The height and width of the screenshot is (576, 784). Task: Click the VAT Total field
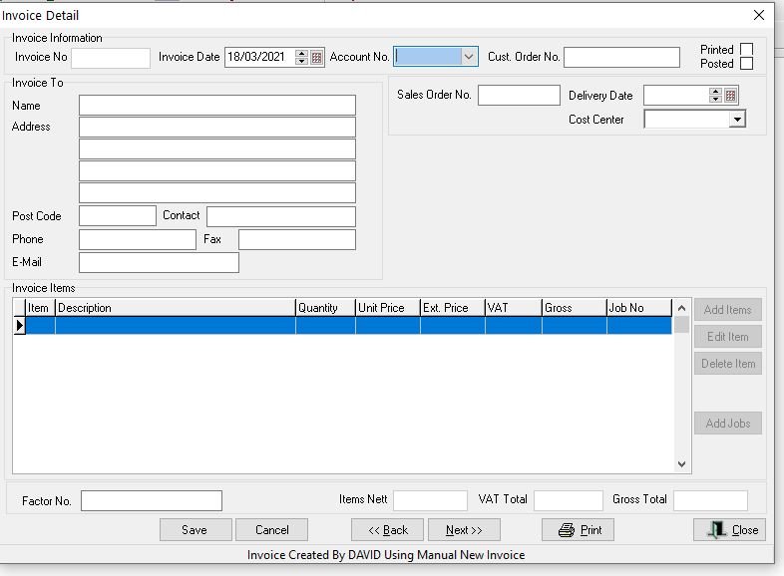(x=568, y=500)
